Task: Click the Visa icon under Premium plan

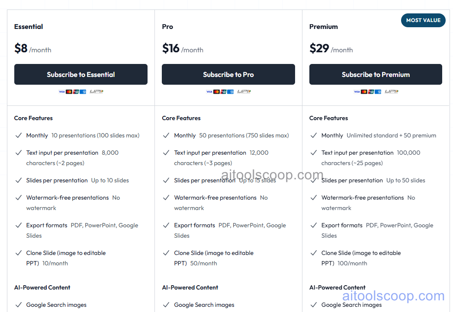Action: [x=357, y=91]
